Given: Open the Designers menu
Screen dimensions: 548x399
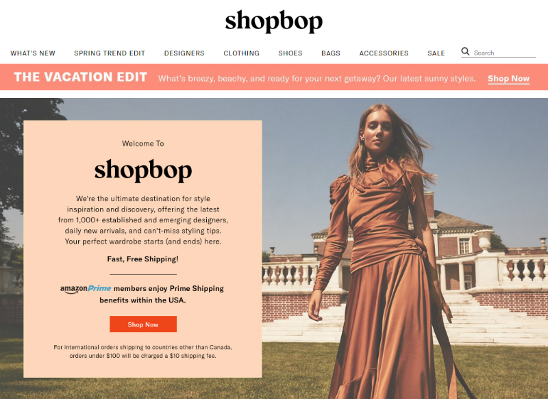Looking at the screenshot, I should coord(184,53).
